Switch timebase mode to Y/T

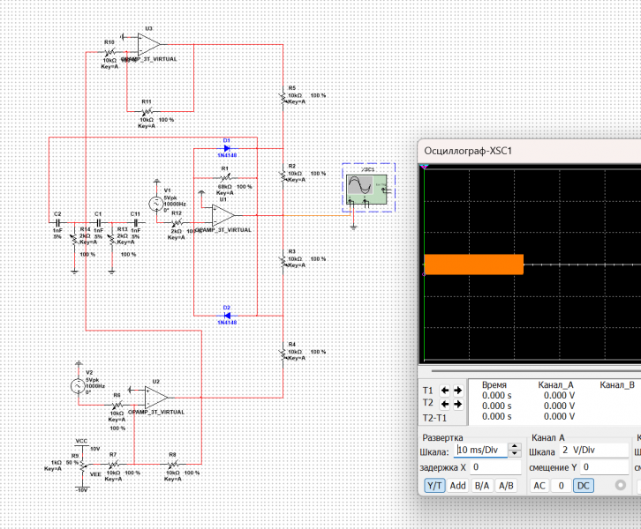(434, 486)
